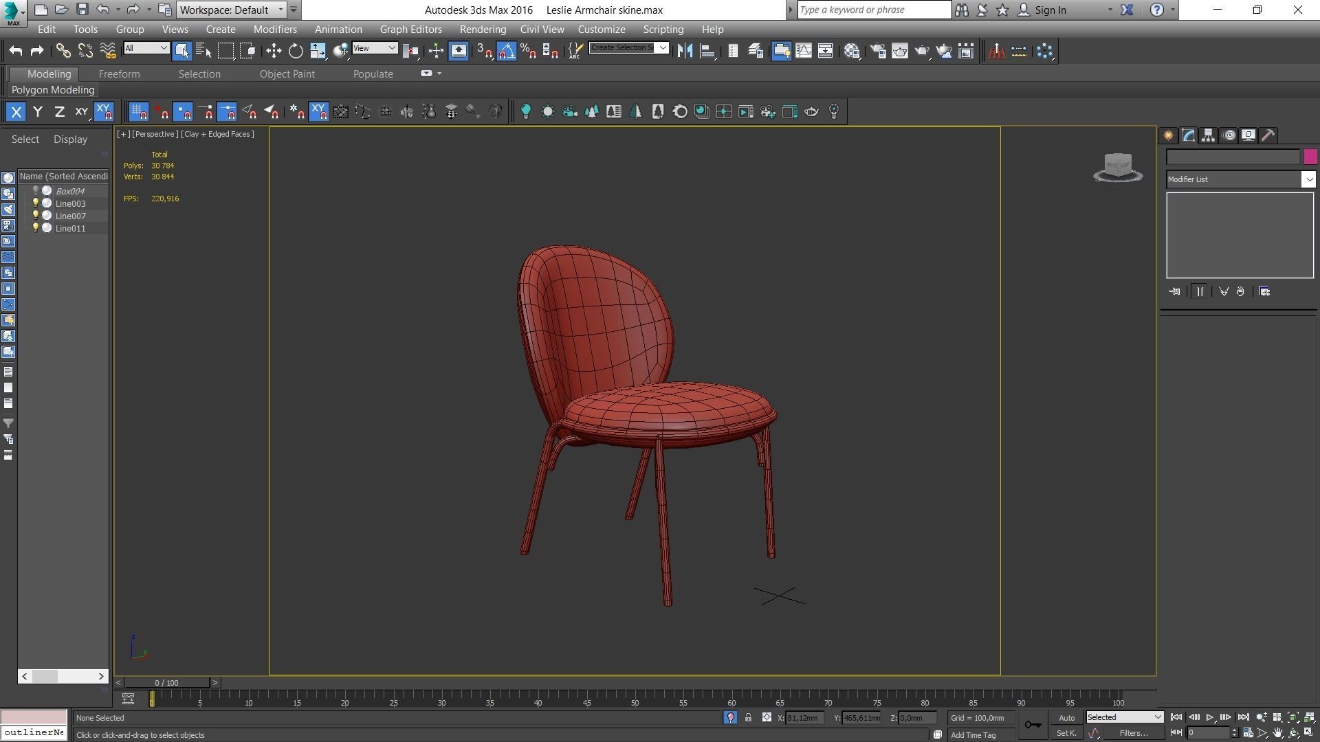Screen dimensions: 1320x742
Task: Constrain to Y axis button
Action: (38, 111)
